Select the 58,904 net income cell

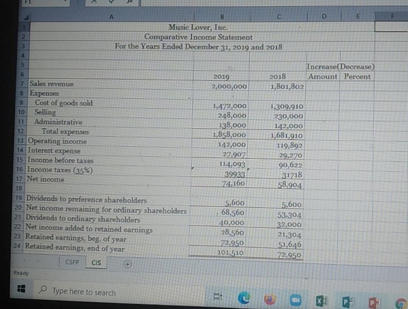290,185
